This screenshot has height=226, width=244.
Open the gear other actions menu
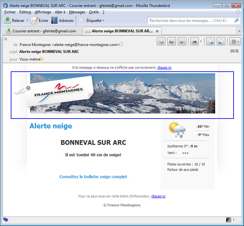[x=235, y=42]
